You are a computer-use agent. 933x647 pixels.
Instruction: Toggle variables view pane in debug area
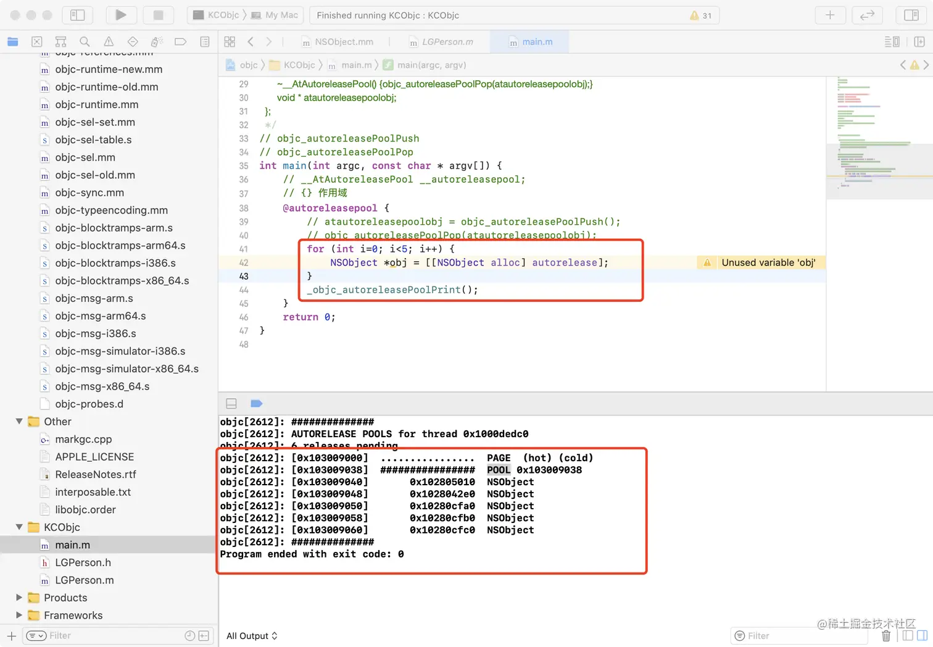point(908,636)
